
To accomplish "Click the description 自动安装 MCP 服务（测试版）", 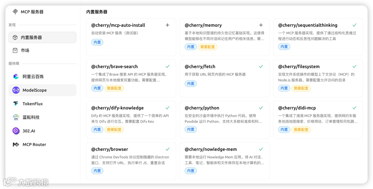I will 115,33.
